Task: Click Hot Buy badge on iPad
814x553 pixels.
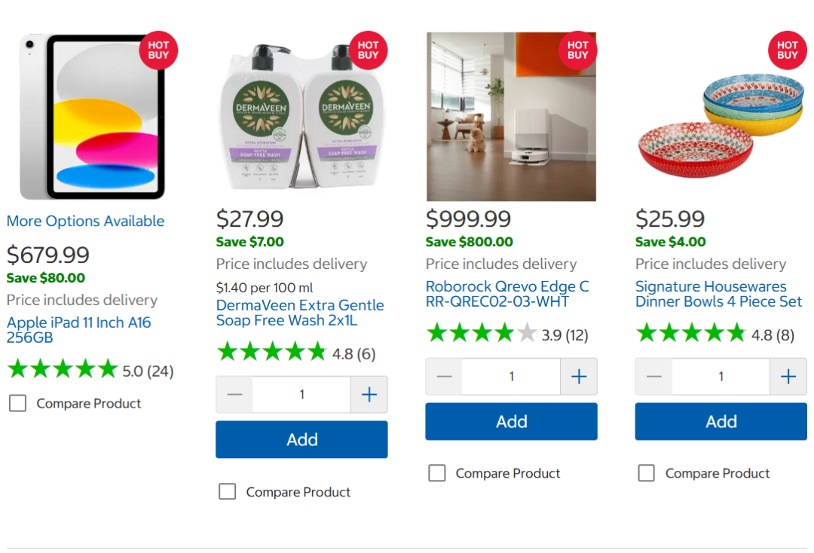Action: click(158, 50)
